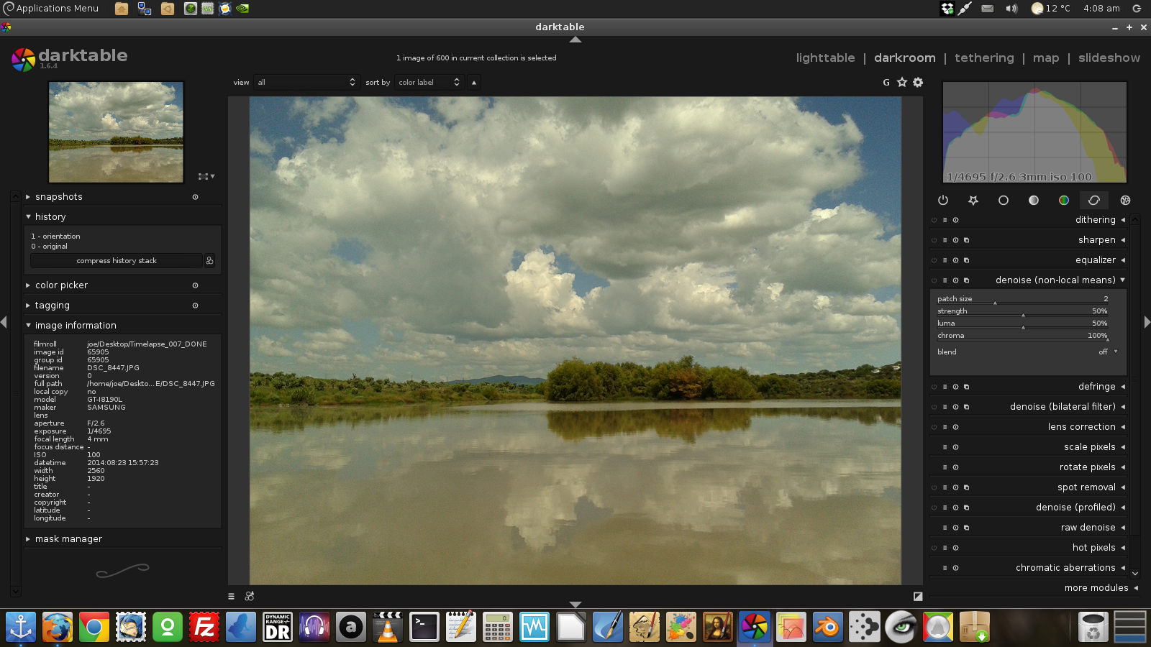Switch on the defringe module
This screenshot has height=647, width=1151.
pos(934,387)
